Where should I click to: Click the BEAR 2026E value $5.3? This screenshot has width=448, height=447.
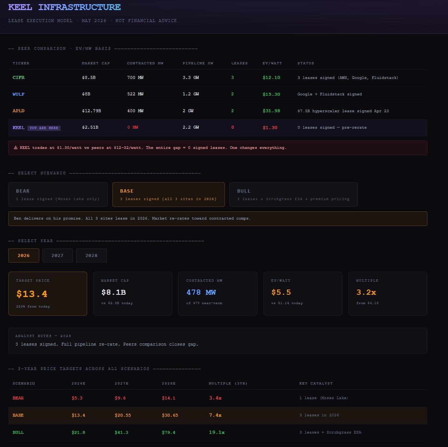[x=77, y=398]
